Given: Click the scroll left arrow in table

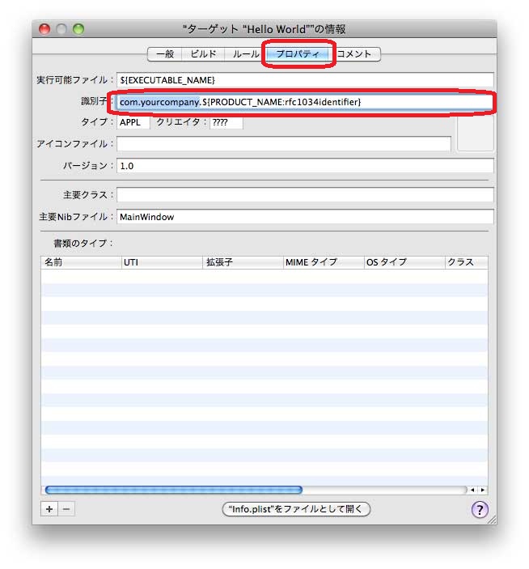Looking at the screenshot, I should click(473, 490).
